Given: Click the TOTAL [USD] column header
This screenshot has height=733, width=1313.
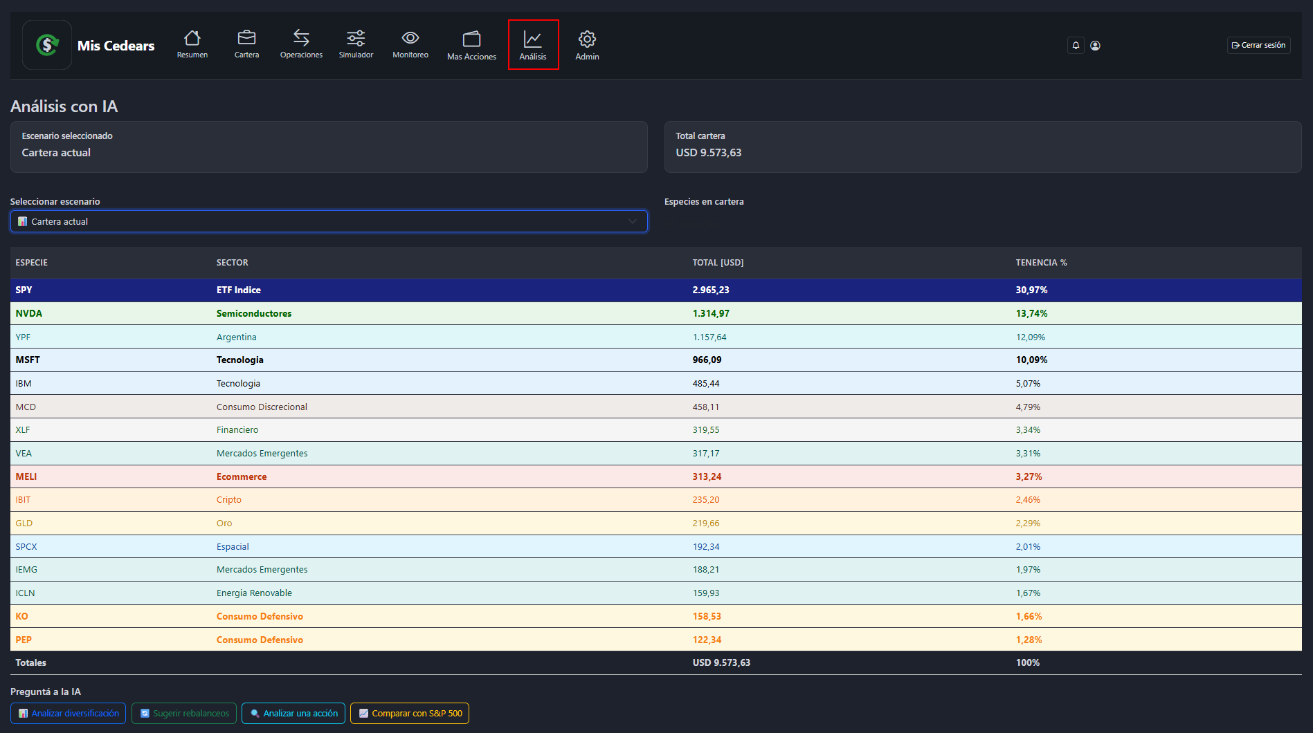Looking at the screenshot, I should (x=718, y=263).
